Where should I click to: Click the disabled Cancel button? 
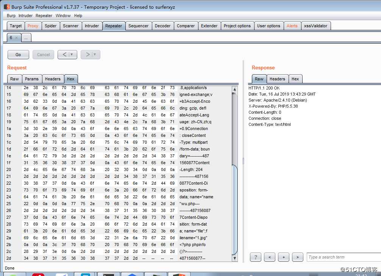point(43,55)
